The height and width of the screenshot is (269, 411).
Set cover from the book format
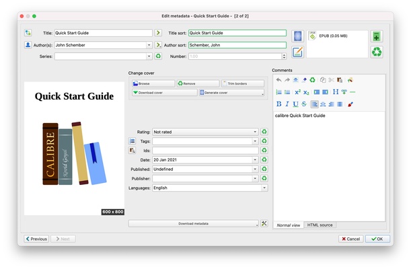[298, 36]
